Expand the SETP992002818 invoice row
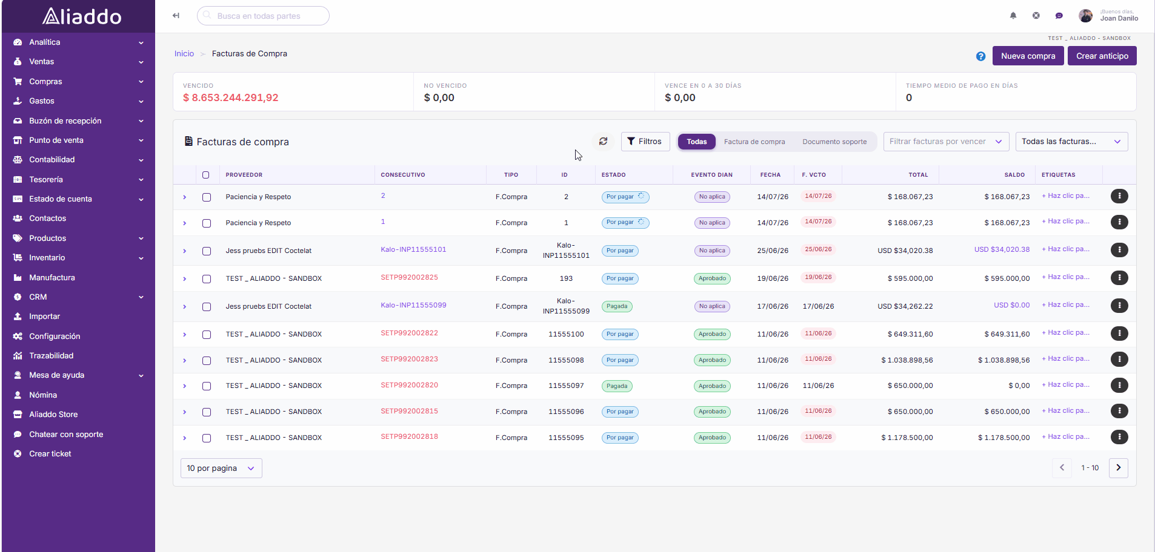This screenshot has height=552, width=1155. click(185, 438)
